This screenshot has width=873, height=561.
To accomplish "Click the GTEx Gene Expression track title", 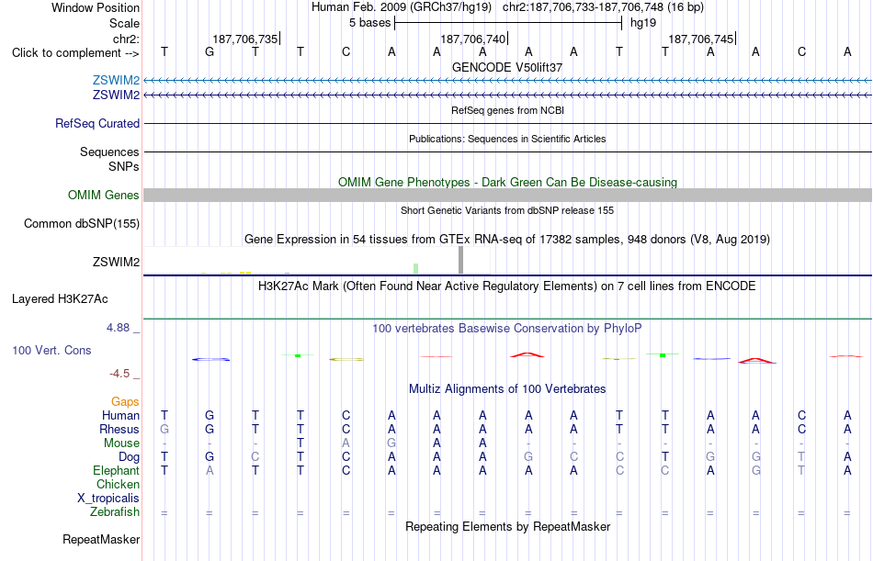I will pyautogui.click(x=507, y=240).
